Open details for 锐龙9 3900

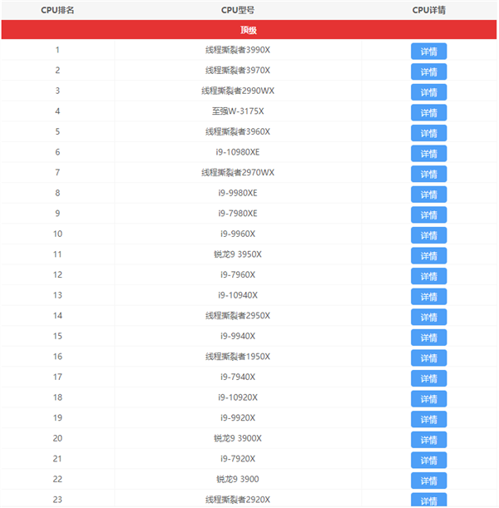pyautogui.click(x=428, y=480)
